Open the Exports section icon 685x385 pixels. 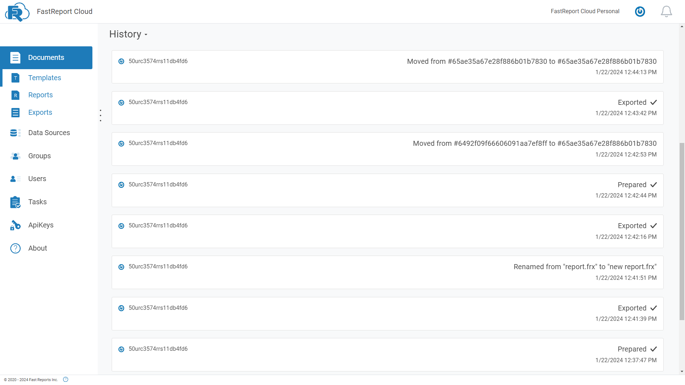pyautogui.click(x=16, y=112)
